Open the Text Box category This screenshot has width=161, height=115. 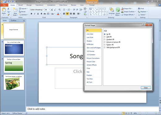(x=90, y=79)
